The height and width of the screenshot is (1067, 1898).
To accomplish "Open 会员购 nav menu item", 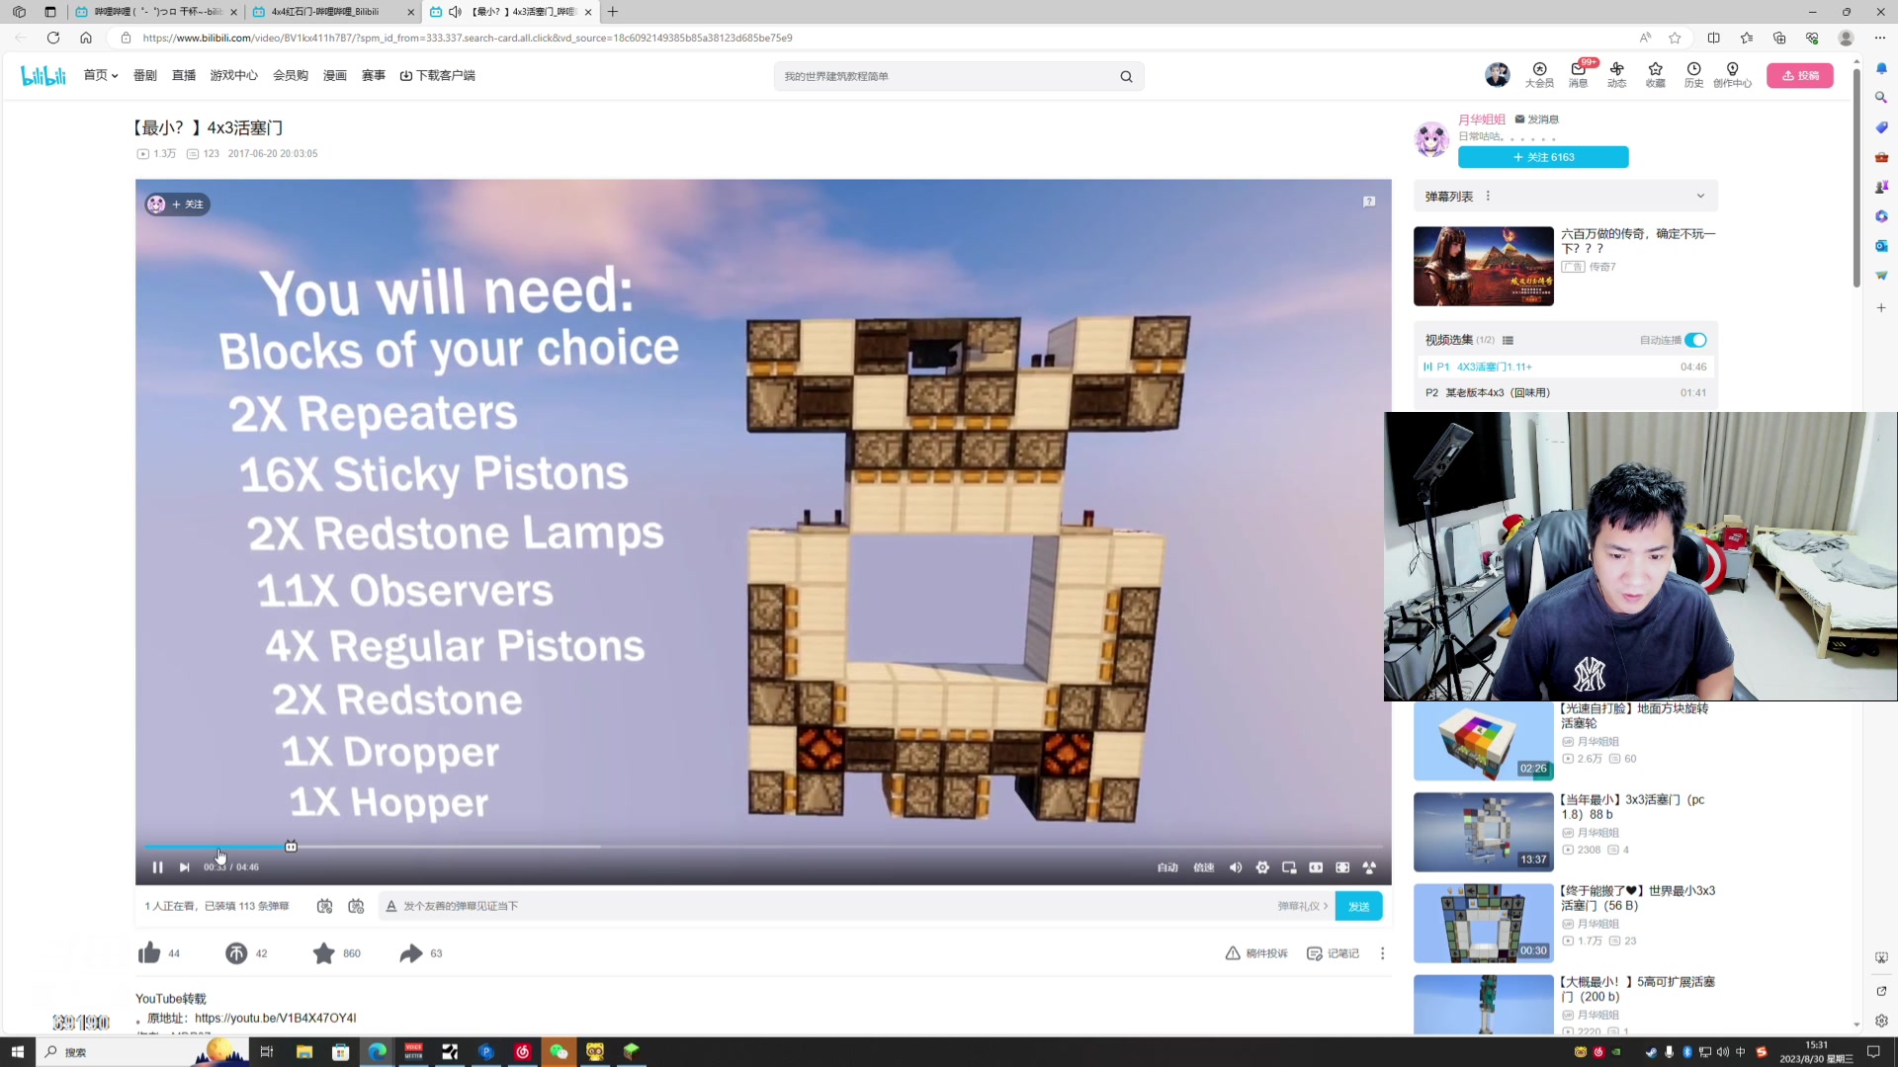I will [291, 75].
